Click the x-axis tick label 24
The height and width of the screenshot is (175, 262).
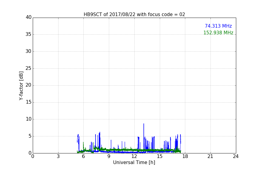(x=236, y=156)
